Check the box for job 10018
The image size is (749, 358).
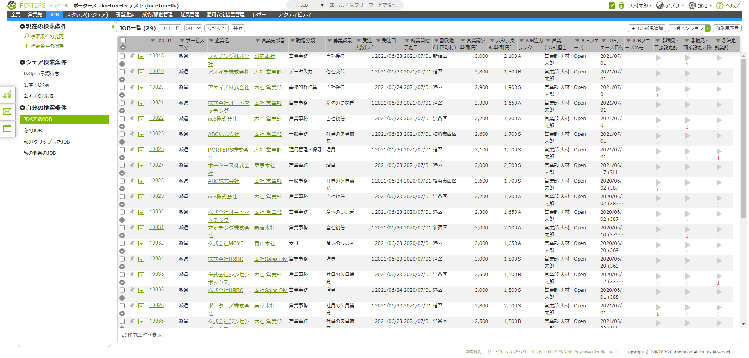122,56
